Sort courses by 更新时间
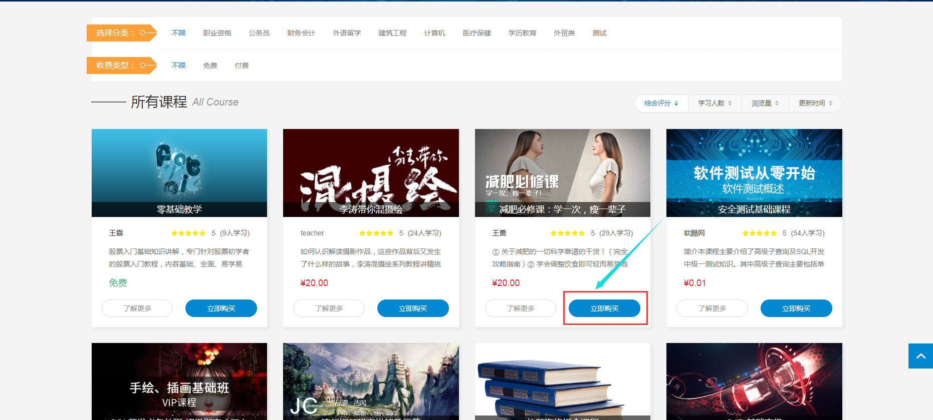 pos(815,103)
